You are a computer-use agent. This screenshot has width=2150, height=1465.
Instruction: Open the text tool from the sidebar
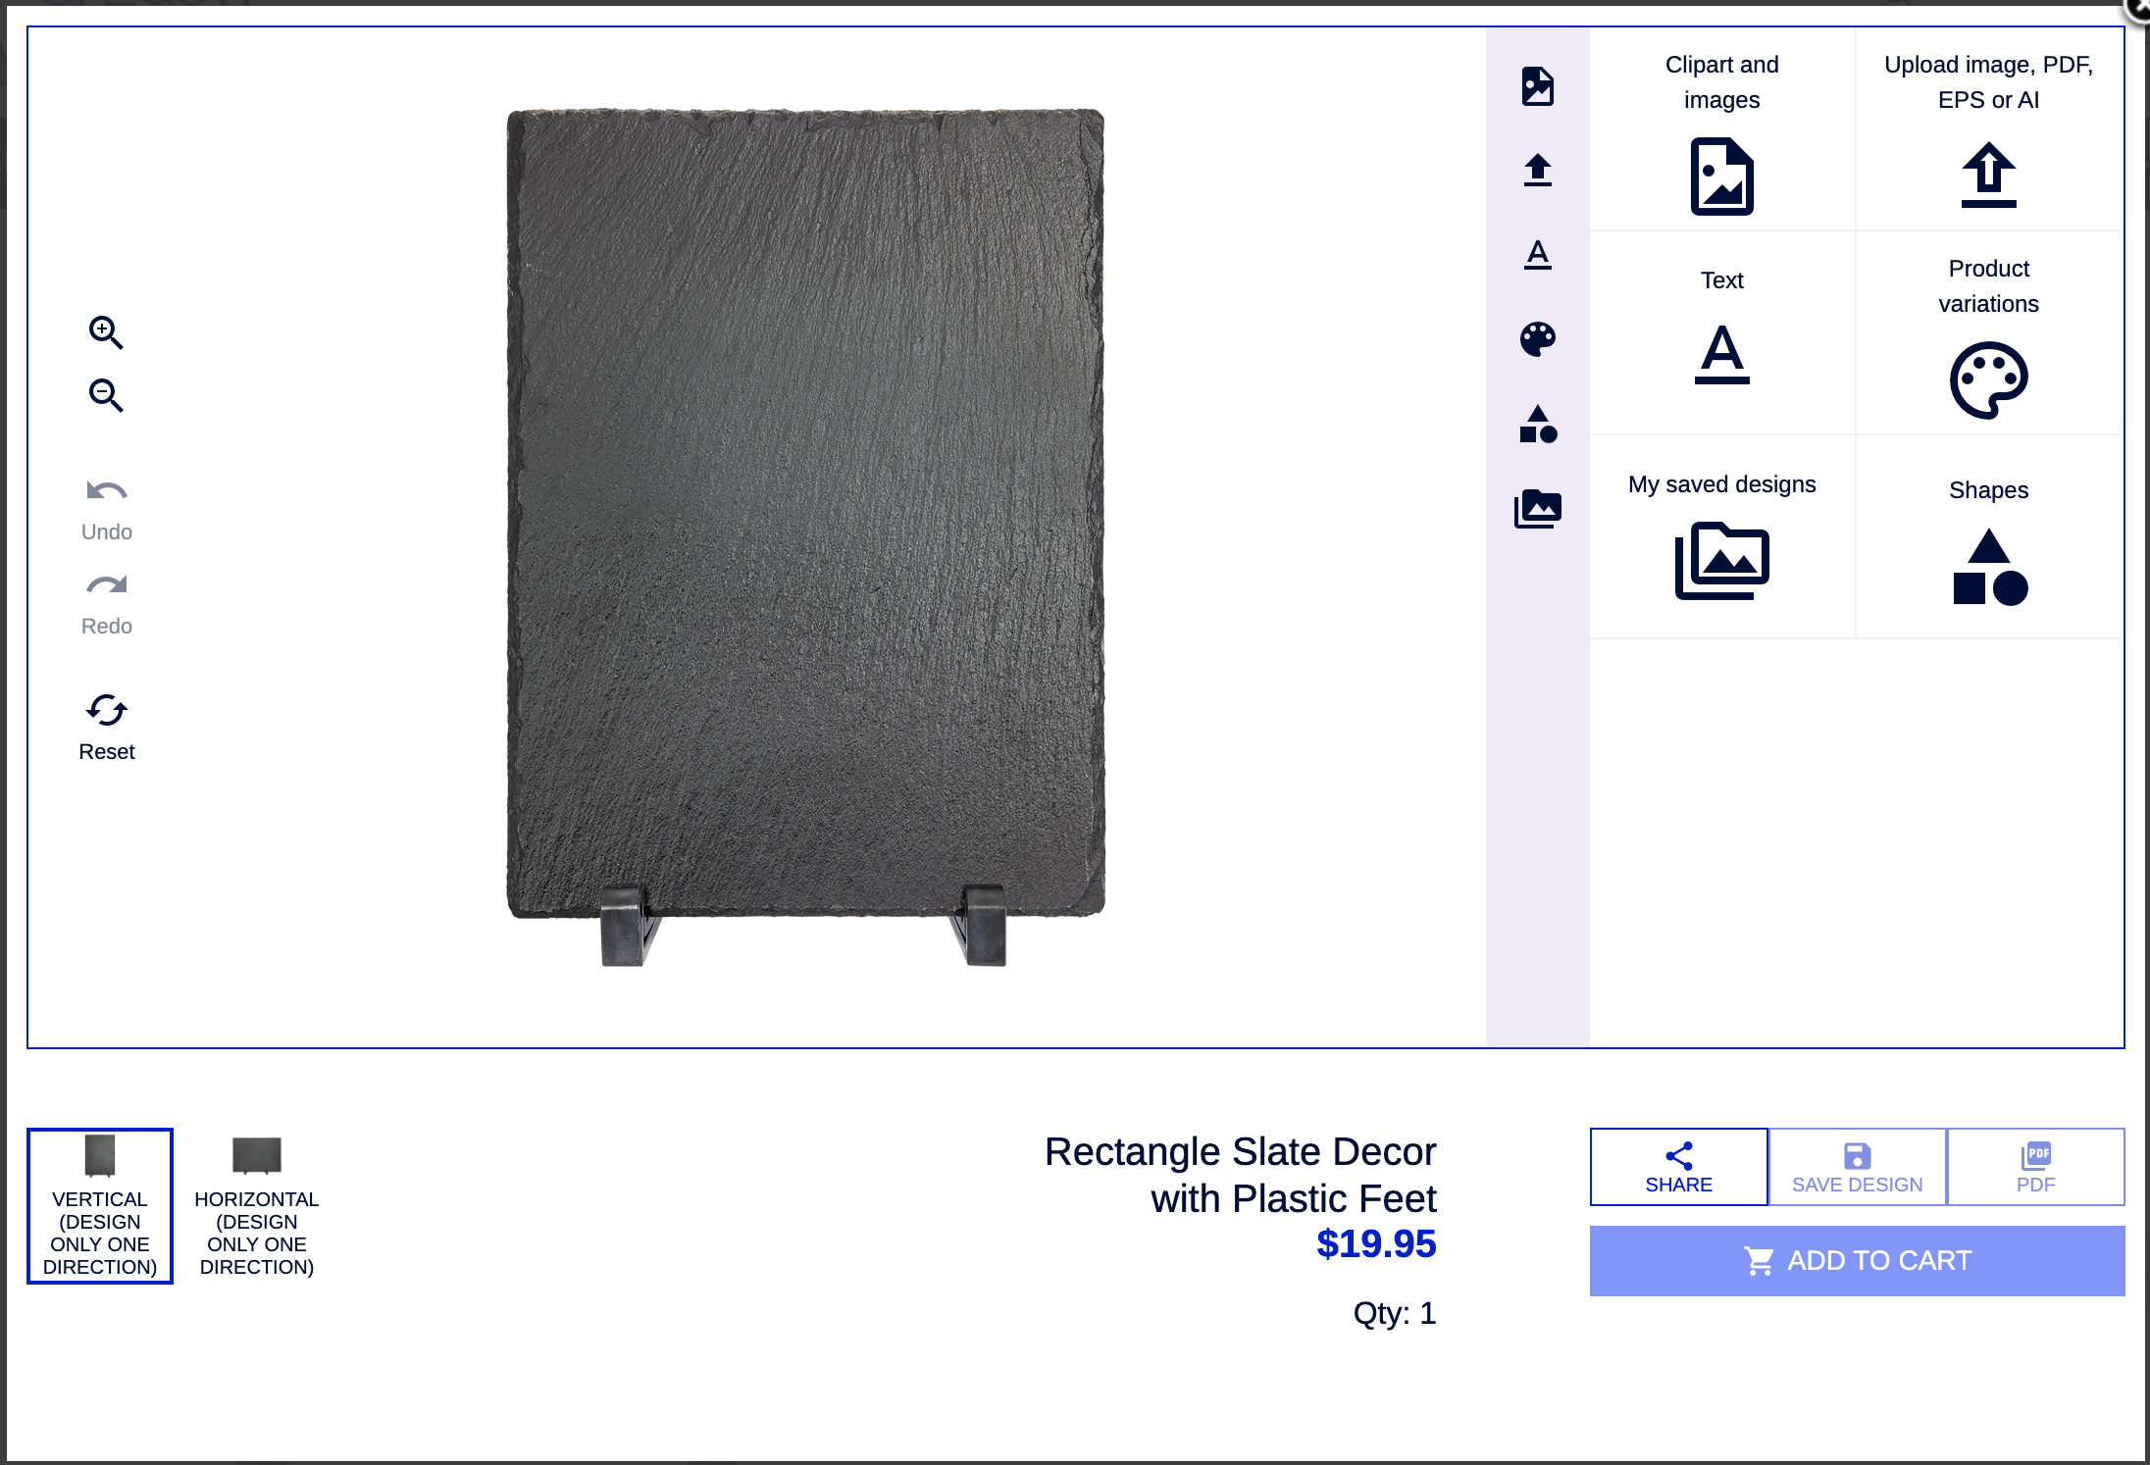point(1538,254)
